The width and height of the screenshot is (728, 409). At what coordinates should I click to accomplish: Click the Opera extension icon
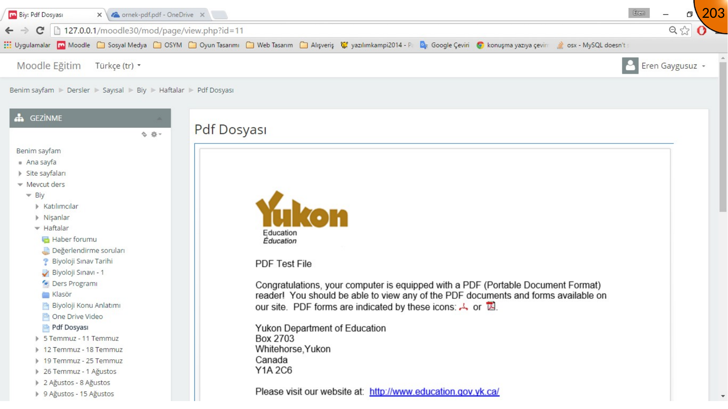coord(701,30)
